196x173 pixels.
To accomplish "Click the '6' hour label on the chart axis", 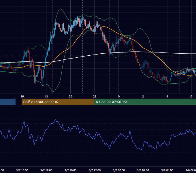I will coord(191,97).
